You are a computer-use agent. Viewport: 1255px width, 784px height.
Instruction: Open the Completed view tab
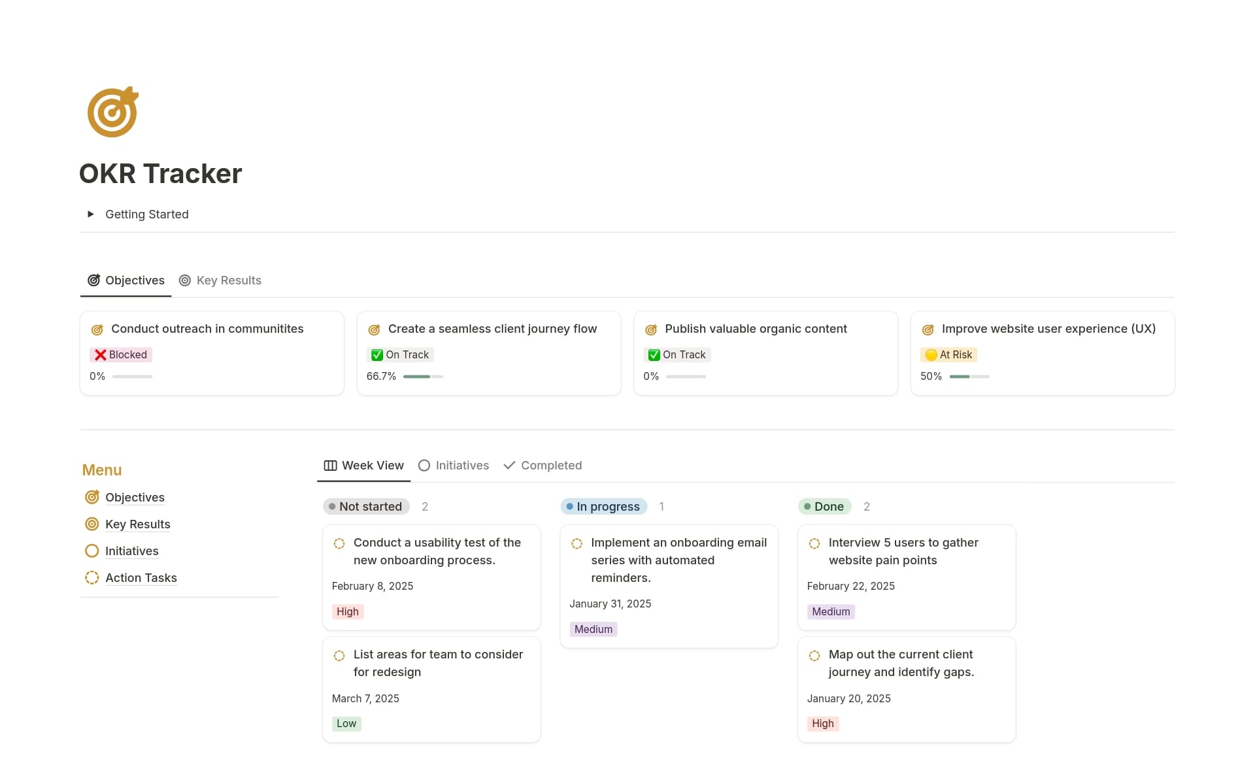(x=551, y=465)
